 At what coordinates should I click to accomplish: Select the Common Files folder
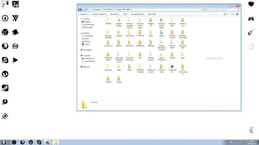tap(161, 68)
